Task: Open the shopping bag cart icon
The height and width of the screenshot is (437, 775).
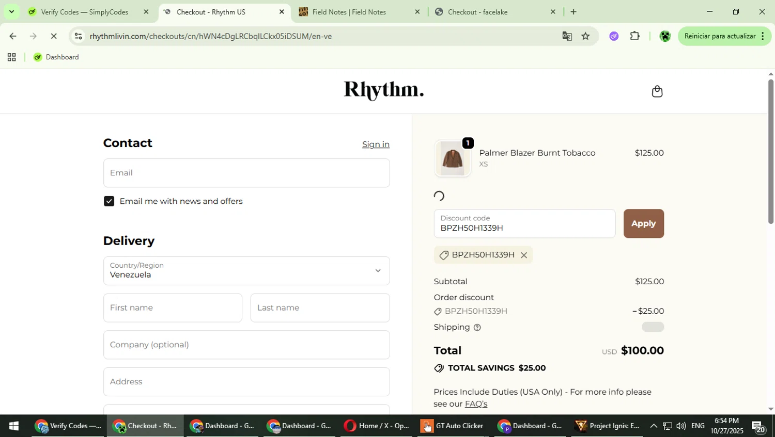Action: [x=657, y=91]
